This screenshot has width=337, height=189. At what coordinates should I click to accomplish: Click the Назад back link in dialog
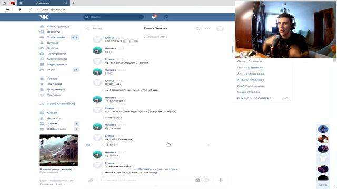[x=94, y=28]
